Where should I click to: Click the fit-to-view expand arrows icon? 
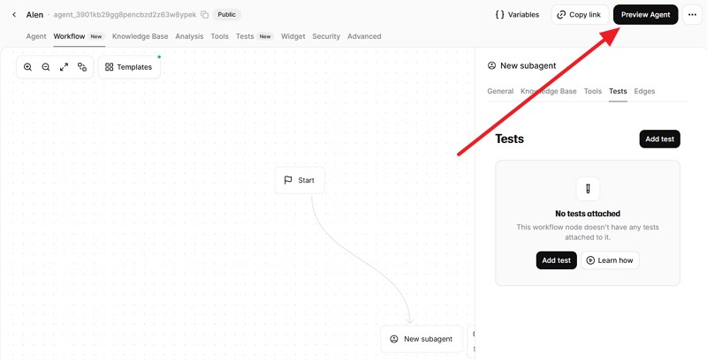pyautogui.click(x=64, y=67)
